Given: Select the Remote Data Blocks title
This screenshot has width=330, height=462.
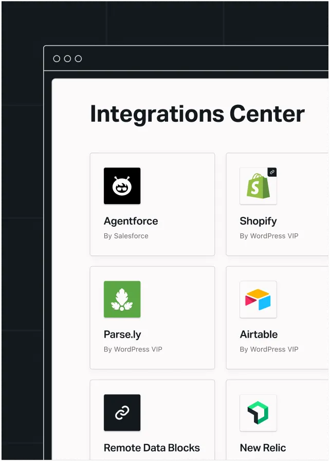Looking at the screenshot, I should click(x=152, y=448).
